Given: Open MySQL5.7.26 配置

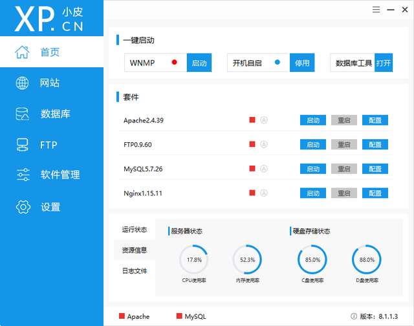Looking at the screenshot, I should [375, 169].
